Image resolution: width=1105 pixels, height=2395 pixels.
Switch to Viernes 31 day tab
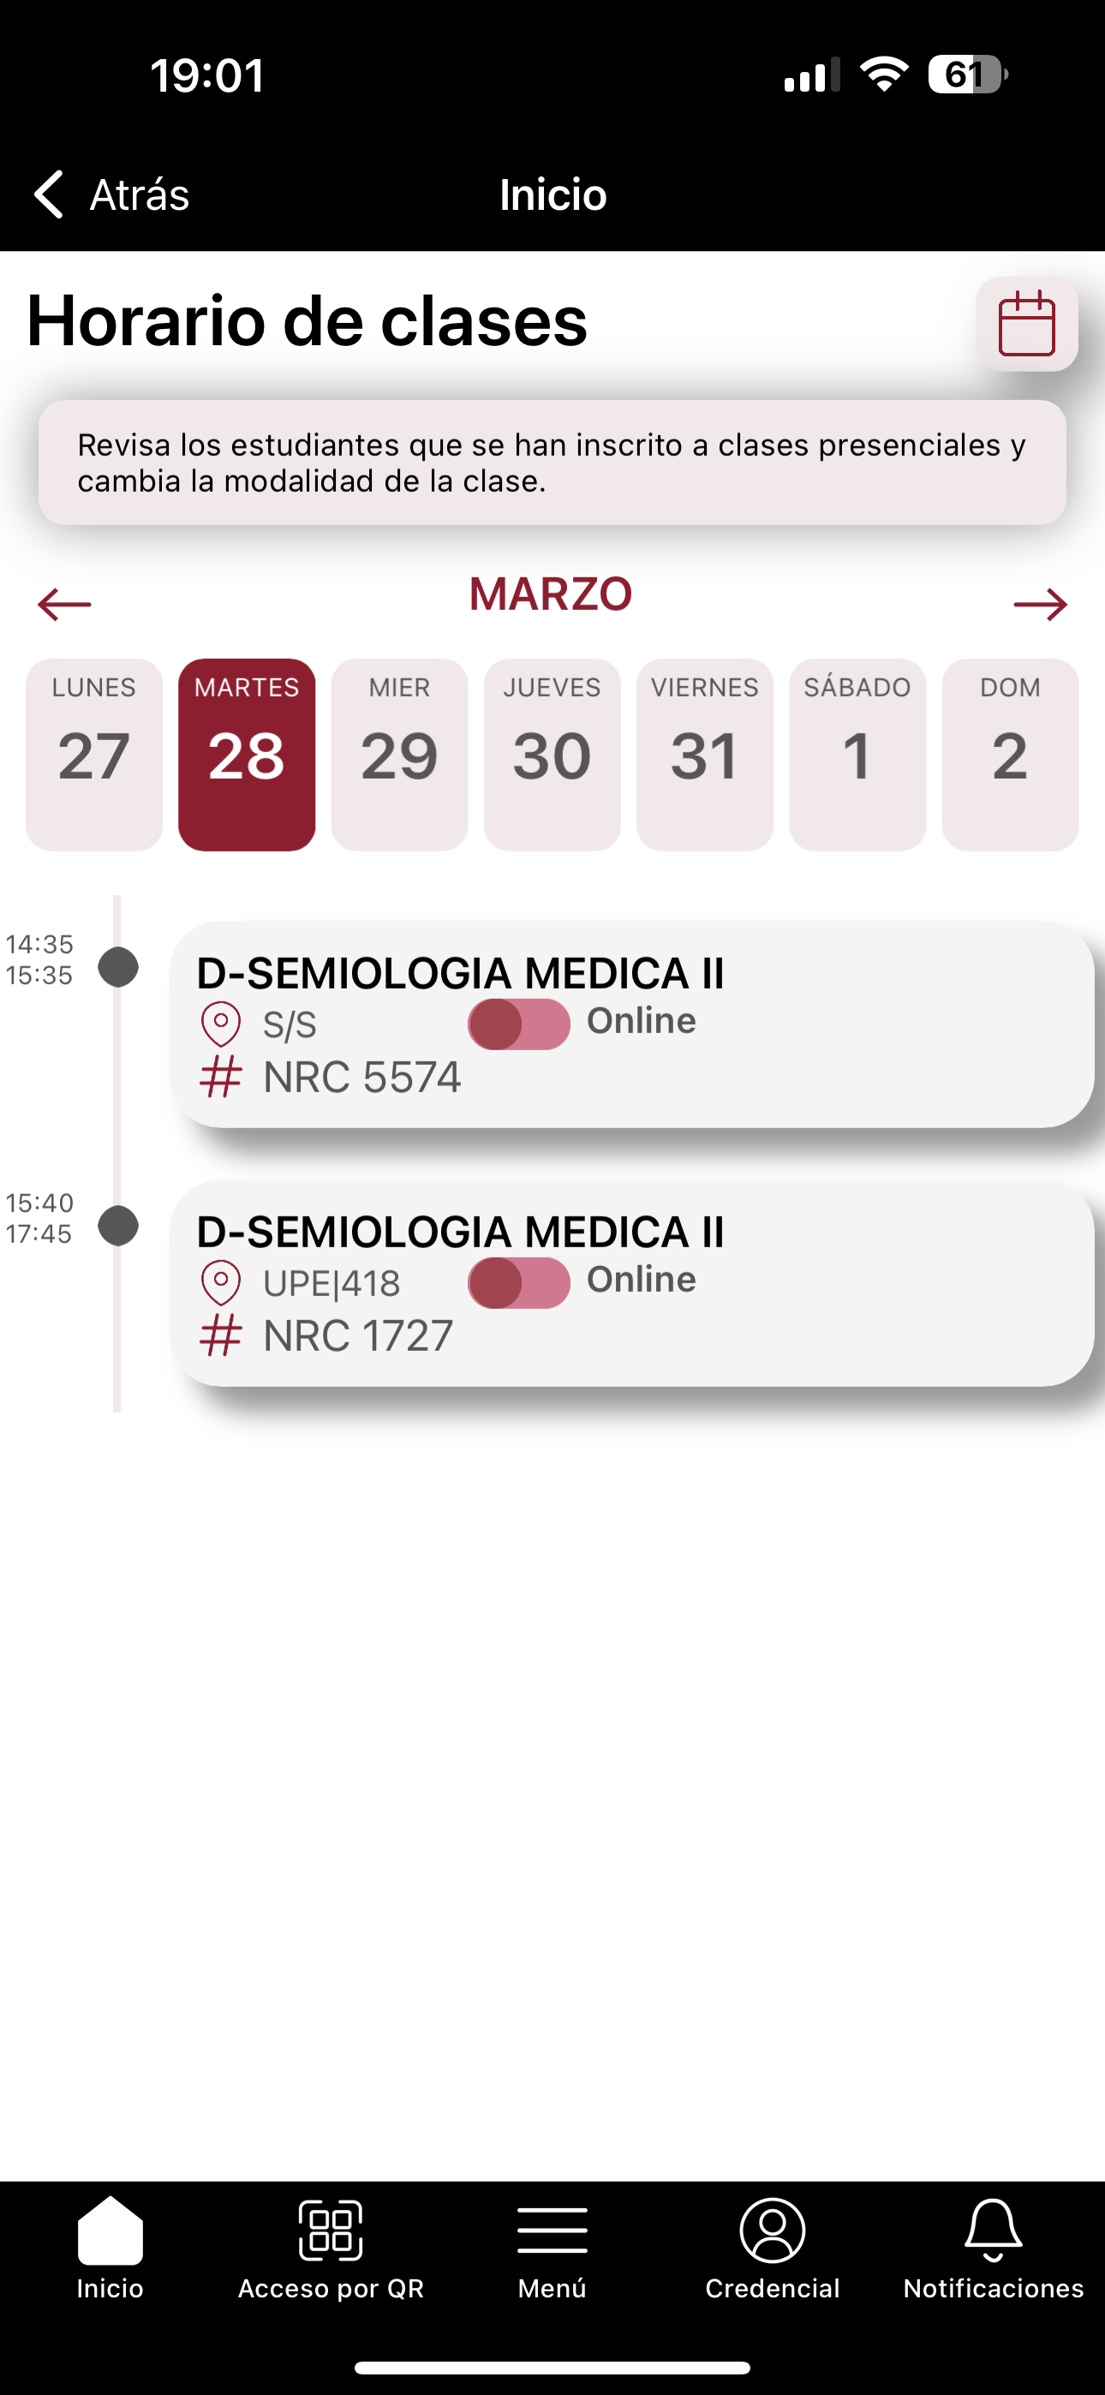click(x=704, y=754)
